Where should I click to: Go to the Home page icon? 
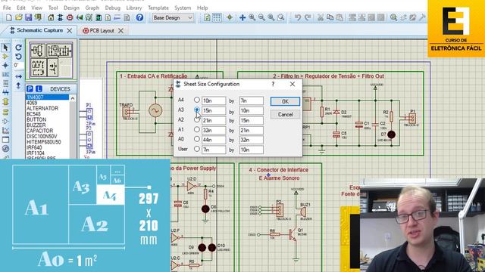click(51, 17)
